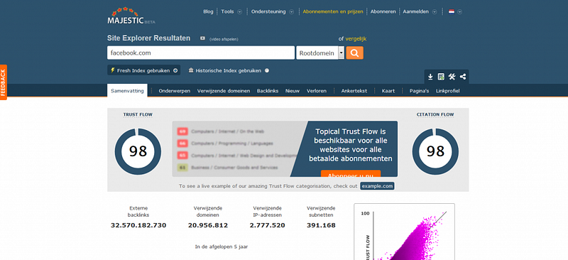
Task: Click the Verwijzende domeinen value 20.956.812
Action: (x=208, y=226)
